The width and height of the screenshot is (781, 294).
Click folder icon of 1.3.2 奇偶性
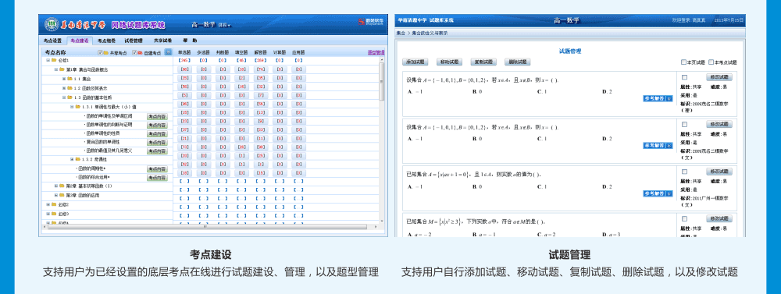click(x=77, y=159)
